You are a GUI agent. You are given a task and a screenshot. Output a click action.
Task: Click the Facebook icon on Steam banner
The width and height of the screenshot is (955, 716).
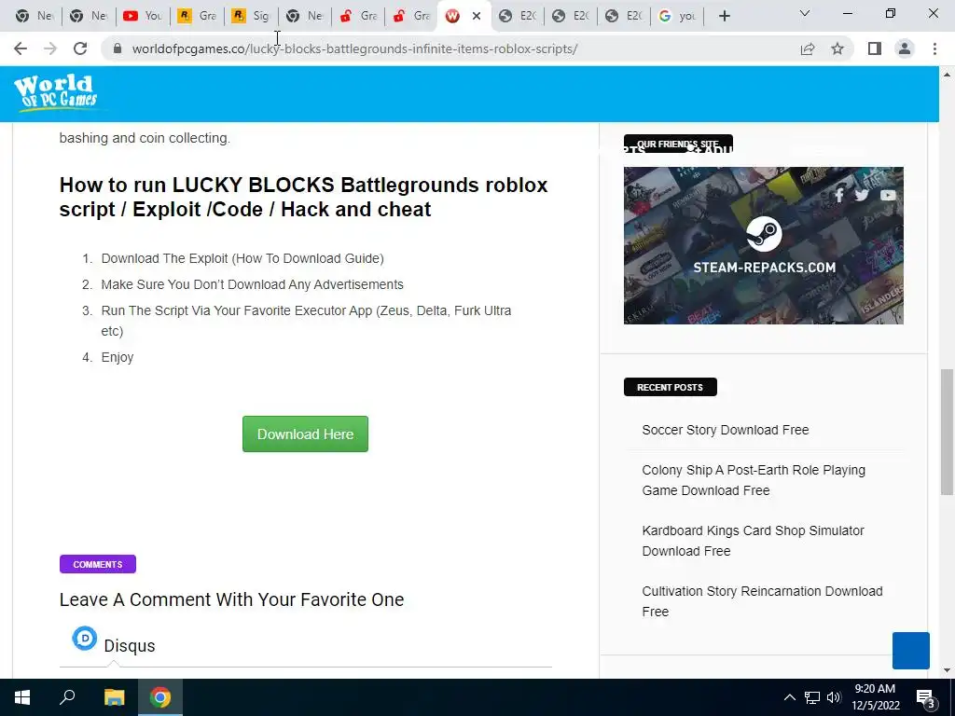(x=839, y=196)
